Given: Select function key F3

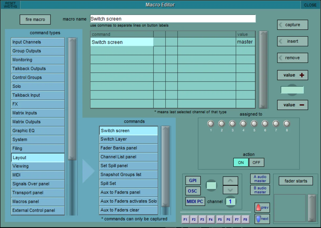Looking at the screenshot, I should [x=202, y=220].
